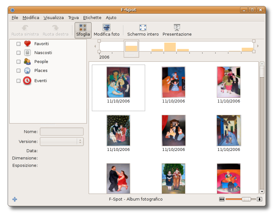The height and width of the screenshot is (214, 274).
Task: Click the blue plus icon at bottom left
Action: tap(15, 199)
